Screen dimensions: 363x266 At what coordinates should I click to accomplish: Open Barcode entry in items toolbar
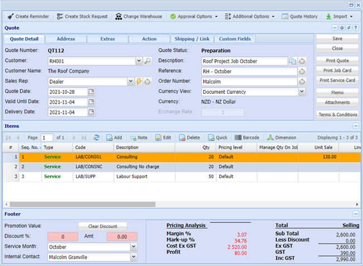(x=247, y=137)
